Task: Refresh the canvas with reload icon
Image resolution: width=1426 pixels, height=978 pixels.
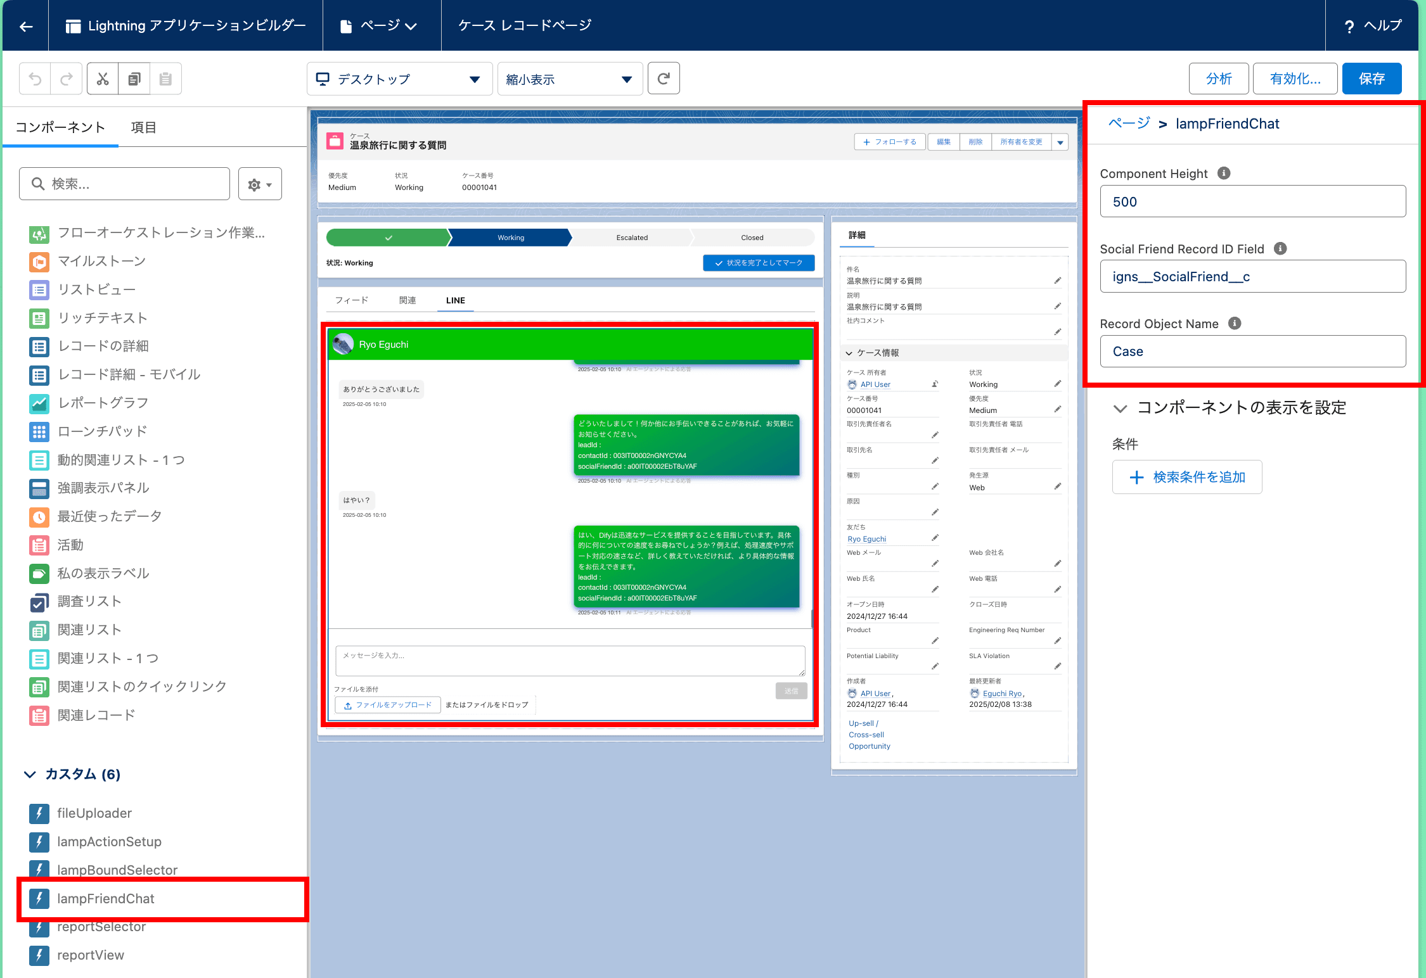Action: [x=664, y=79]
